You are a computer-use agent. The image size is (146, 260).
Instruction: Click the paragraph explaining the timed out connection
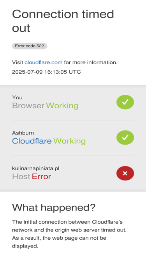(x=69, y=234)
